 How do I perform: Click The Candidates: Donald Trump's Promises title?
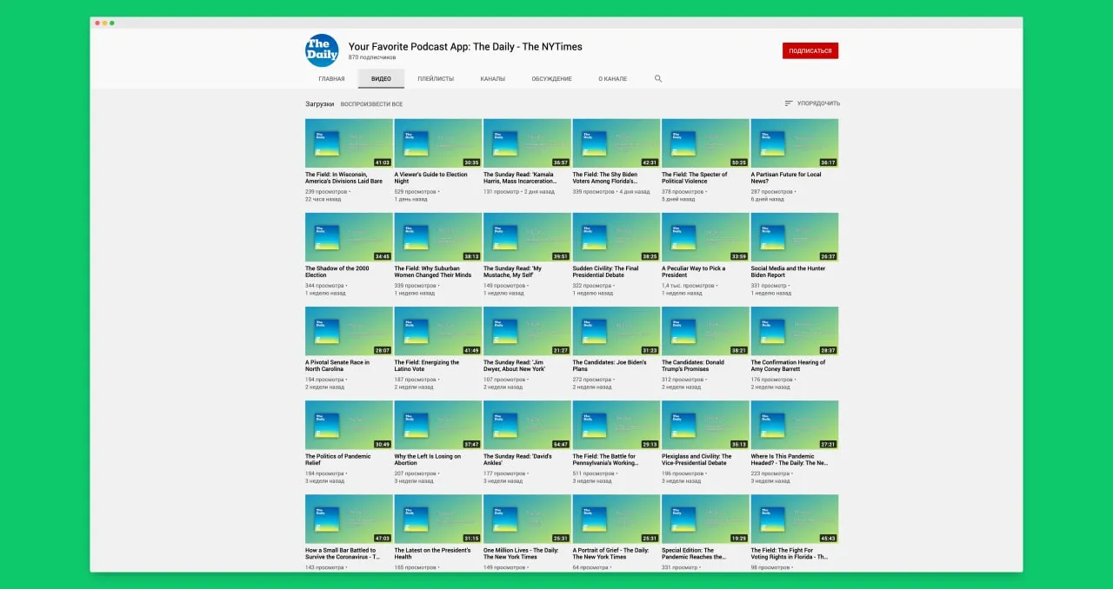point(693,366)
